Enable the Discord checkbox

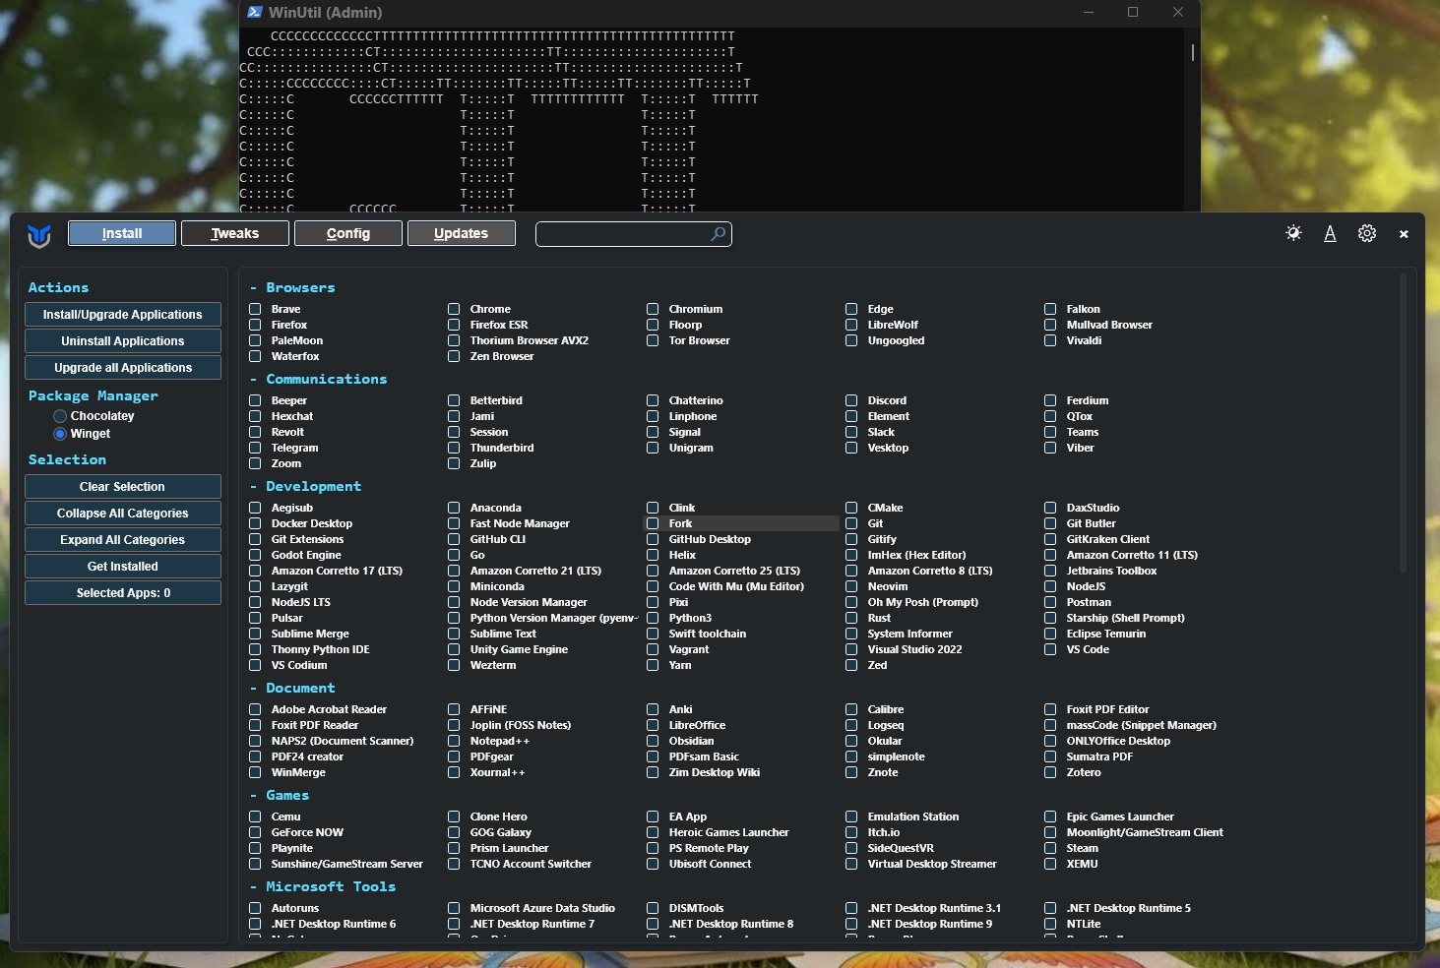(851, 400)
